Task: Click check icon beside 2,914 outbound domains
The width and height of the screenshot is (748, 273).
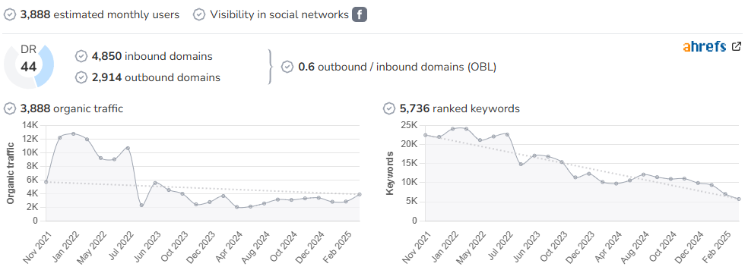Action: (x=81, y=77)
